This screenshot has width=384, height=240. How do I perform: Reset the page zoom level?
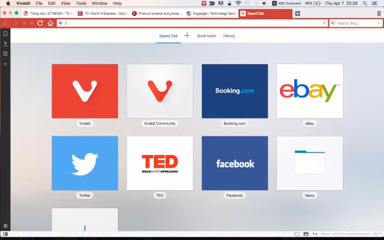click(x=325, y=234)
